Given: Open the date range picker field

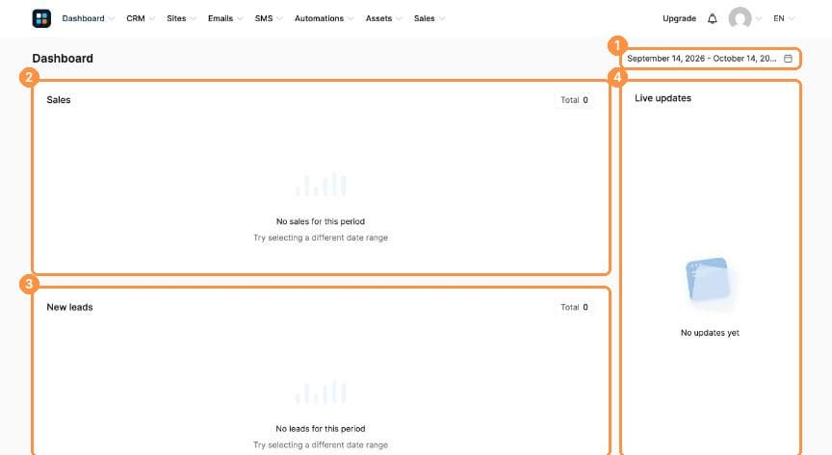Looking at the screenshot, I should pos(710,59).
